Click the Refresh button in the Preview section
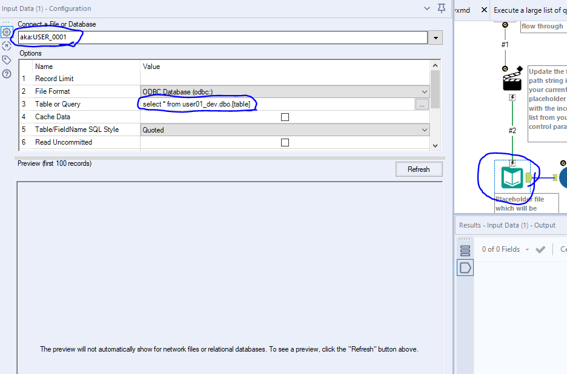This screenshot has width=567, height=374. (x=419, y=169)
